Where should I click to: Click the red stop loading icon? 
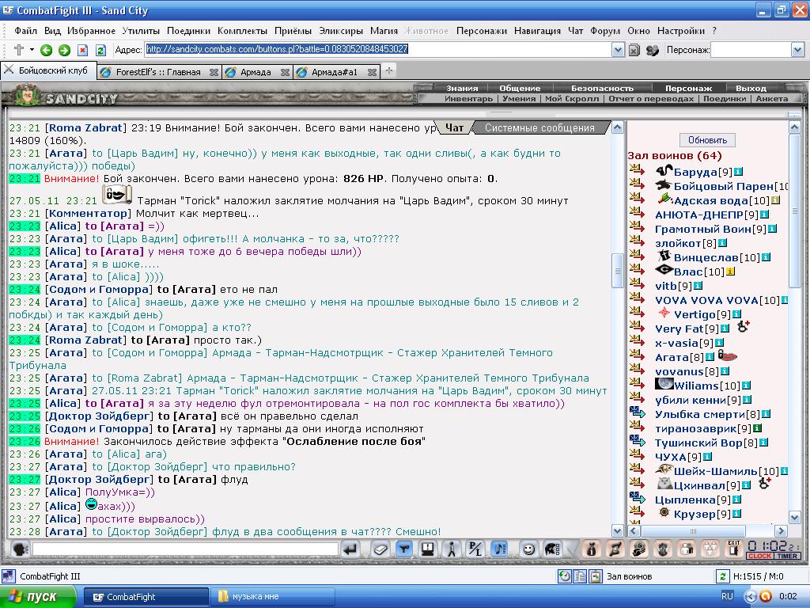click(x=82, y=50)
